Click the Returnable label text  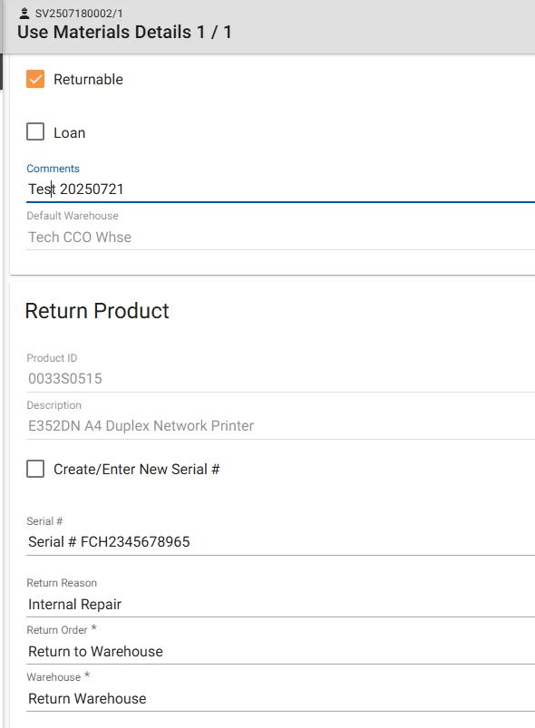coord(88,80)
